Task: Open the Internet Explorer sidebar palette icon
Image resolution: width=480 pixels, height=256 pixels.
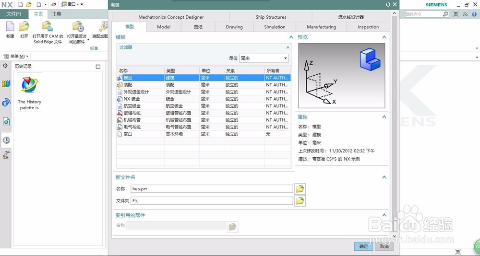Action: (x=6, y=121)
